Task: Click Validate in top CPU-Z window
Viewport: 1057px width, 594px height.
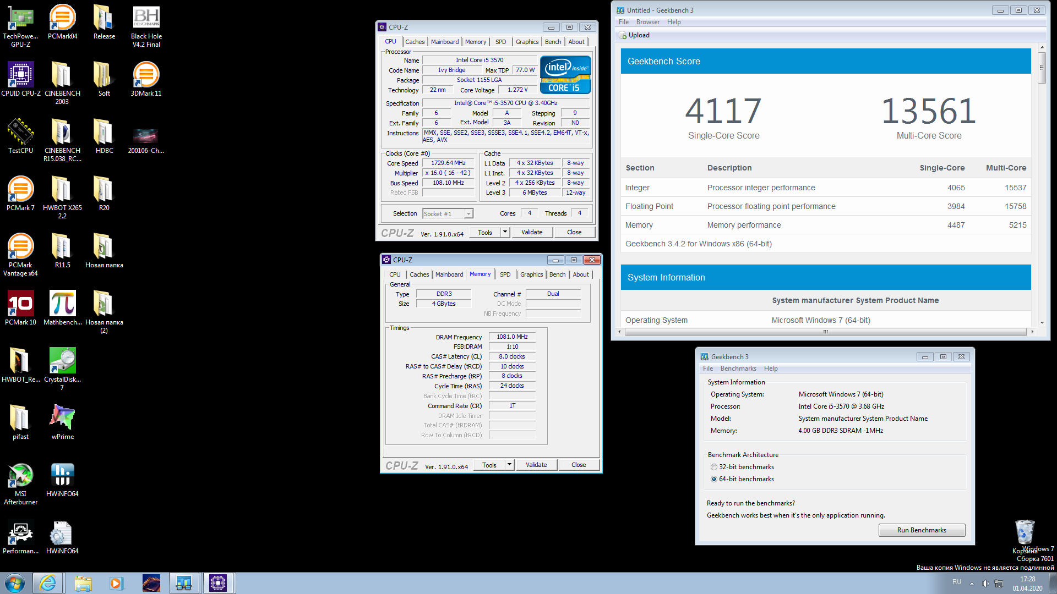Action: pyautogui.click(x=532, y=232)
